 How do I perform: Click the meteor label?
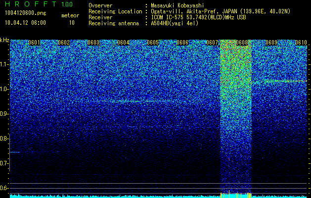(x=70, y=15)
